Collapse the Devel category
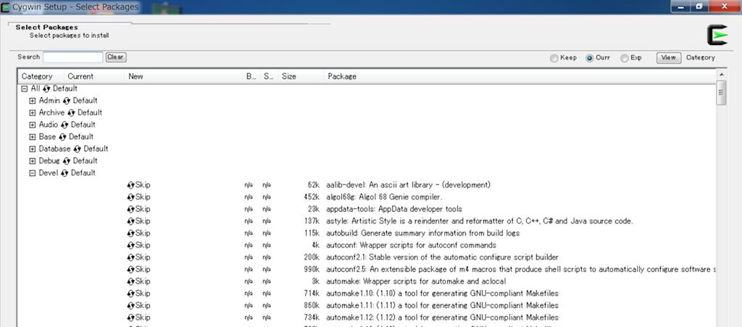This screenshot has width=742, height=327. pos(32,173)
